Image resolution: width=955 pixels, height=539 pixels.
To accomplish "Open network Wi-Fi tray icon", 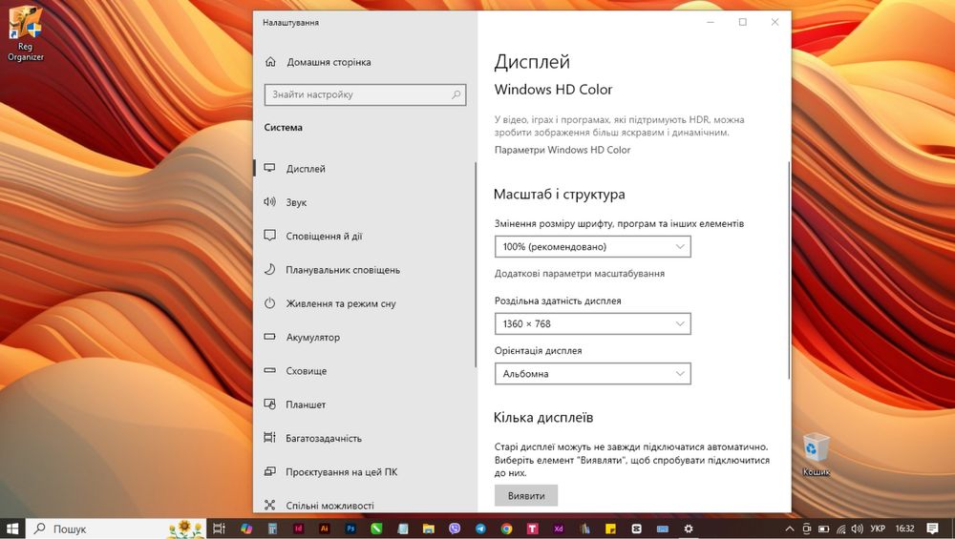I will tap(841, 529).
